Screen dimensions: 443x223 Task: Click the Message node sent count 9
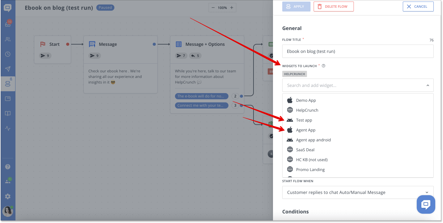point(95,56)
